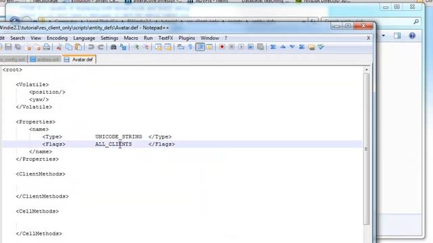Click the editor scrollbar up arrow
The width and height of the screenshot is (433, 243).
pos(367,70)
